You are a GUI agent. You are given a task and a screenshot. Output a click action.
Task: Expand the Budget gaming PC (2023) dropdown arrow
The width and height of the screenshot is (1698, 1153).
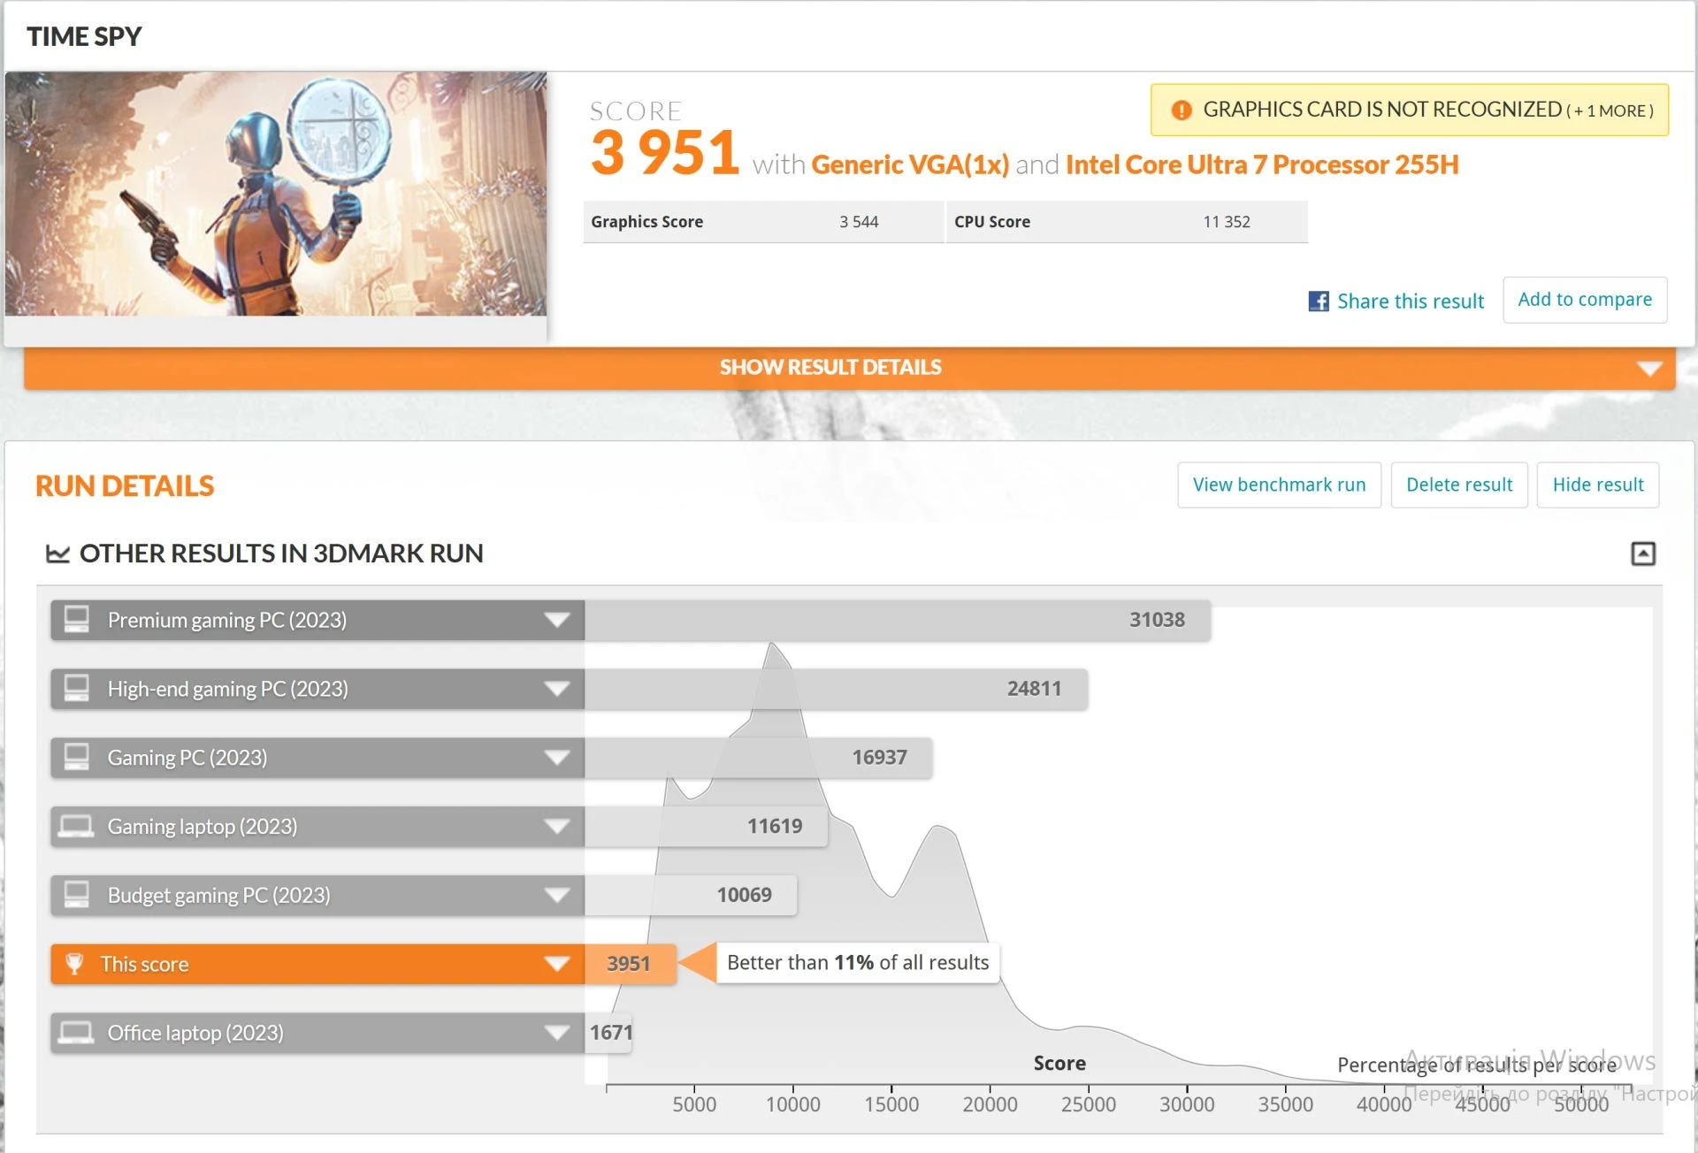[x=557, y=896]
